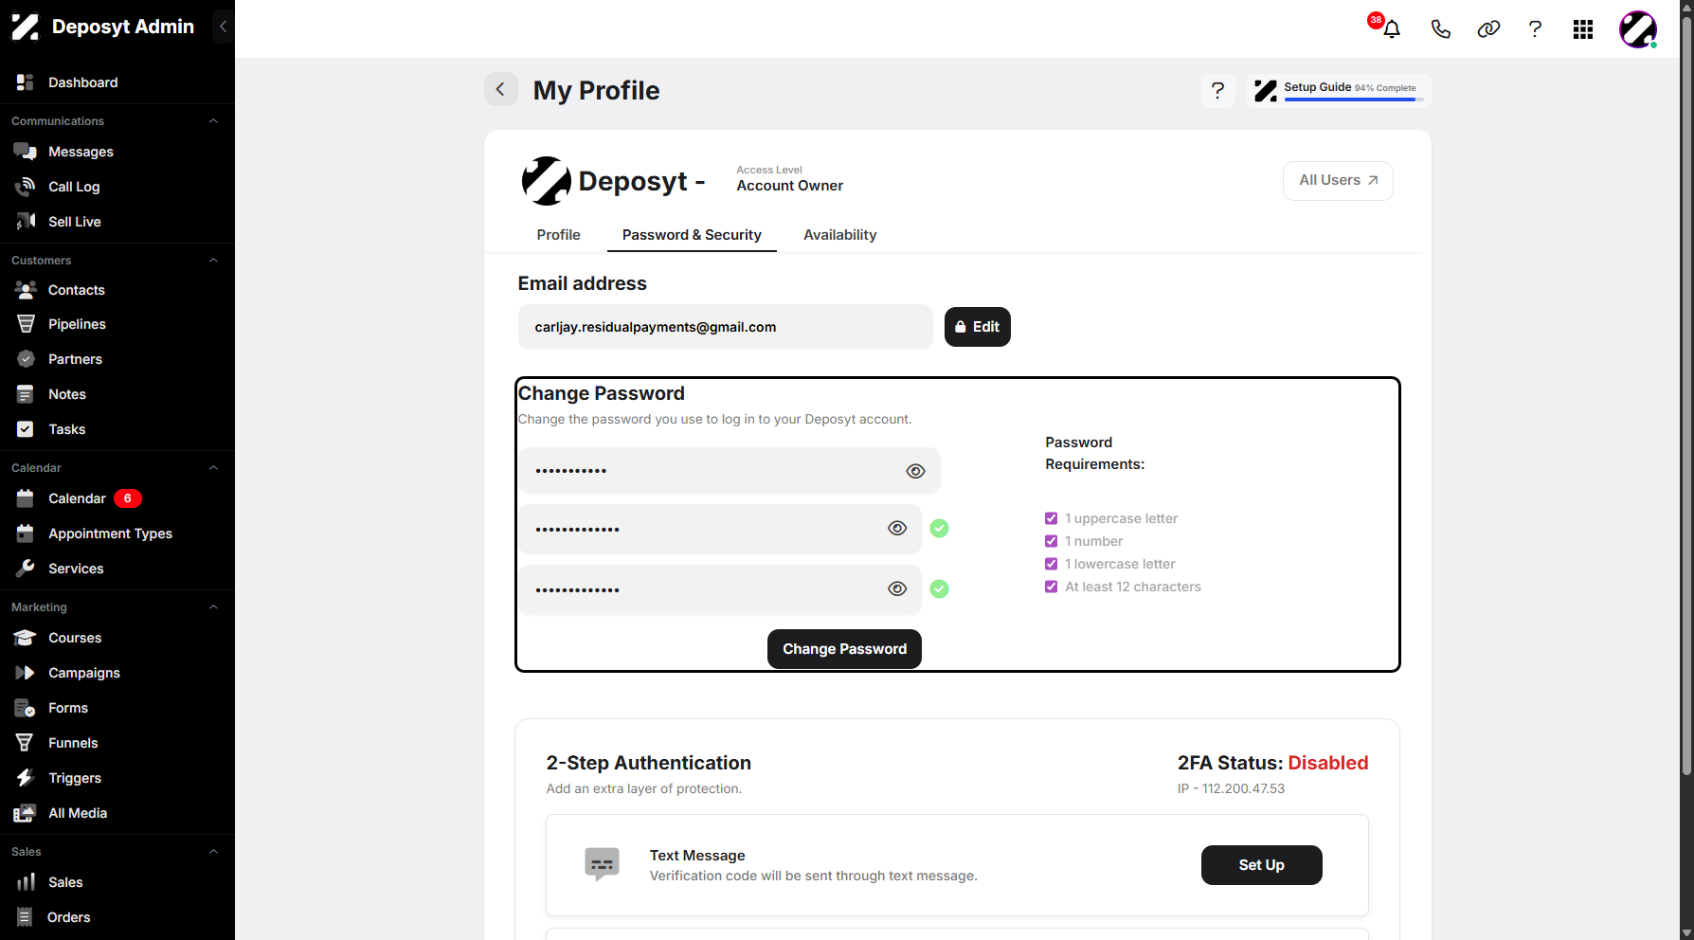Collapse the Communications section
The height and width of the screenshot is (940, 1694).
pyautogui.click(x=213, y=121)
